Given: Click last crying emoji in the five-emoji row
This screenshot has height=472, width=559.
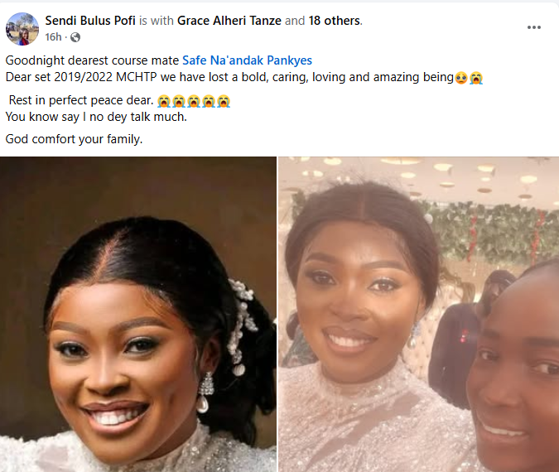Looking at the screenshot, I should click(224, 101).
